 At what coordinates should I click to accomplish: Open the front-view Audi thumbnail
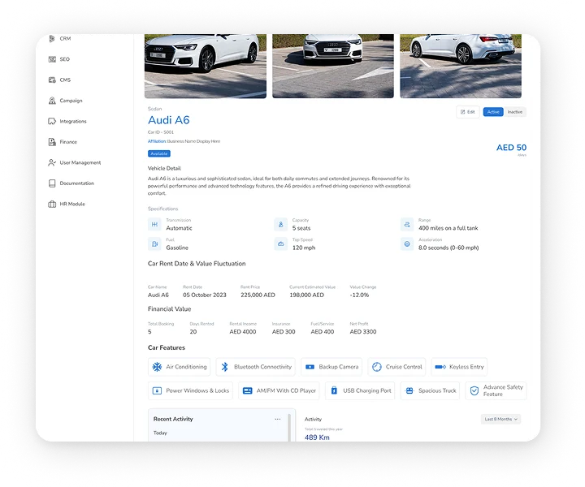(x=333, y=65)
